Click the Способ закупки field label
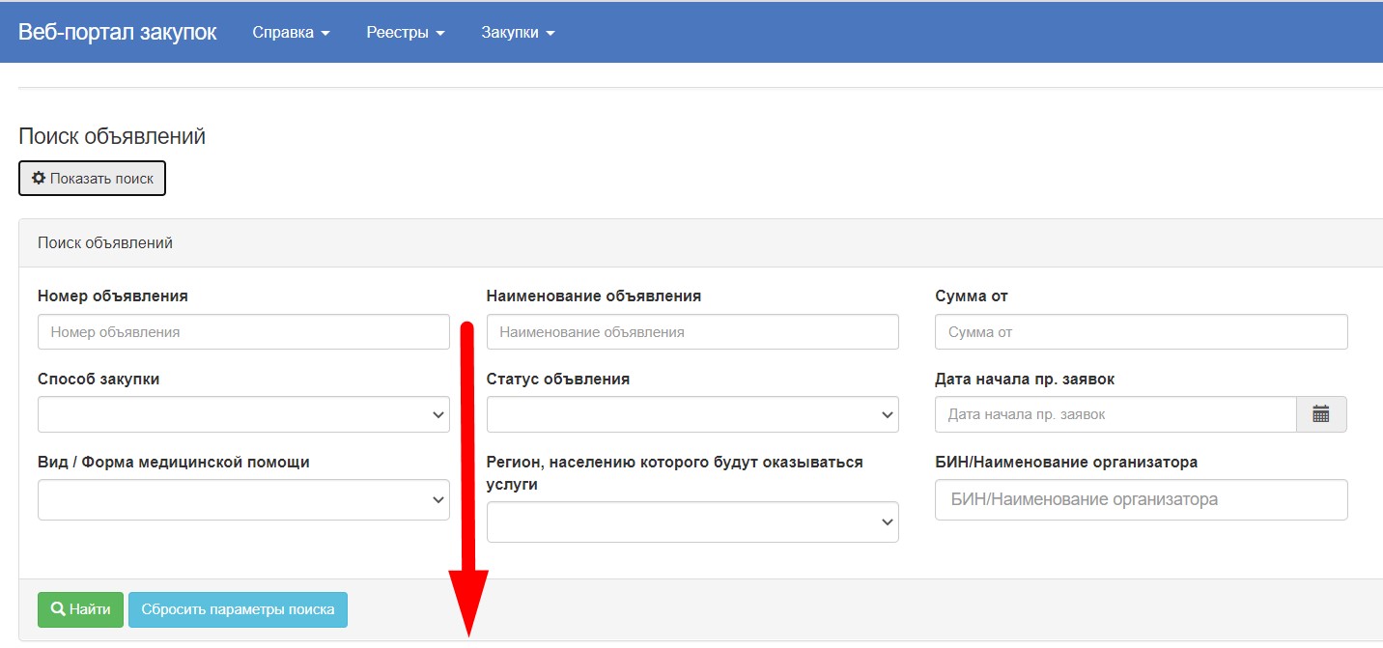Viewport: 1383px width, 648px height. pos(99,380)
